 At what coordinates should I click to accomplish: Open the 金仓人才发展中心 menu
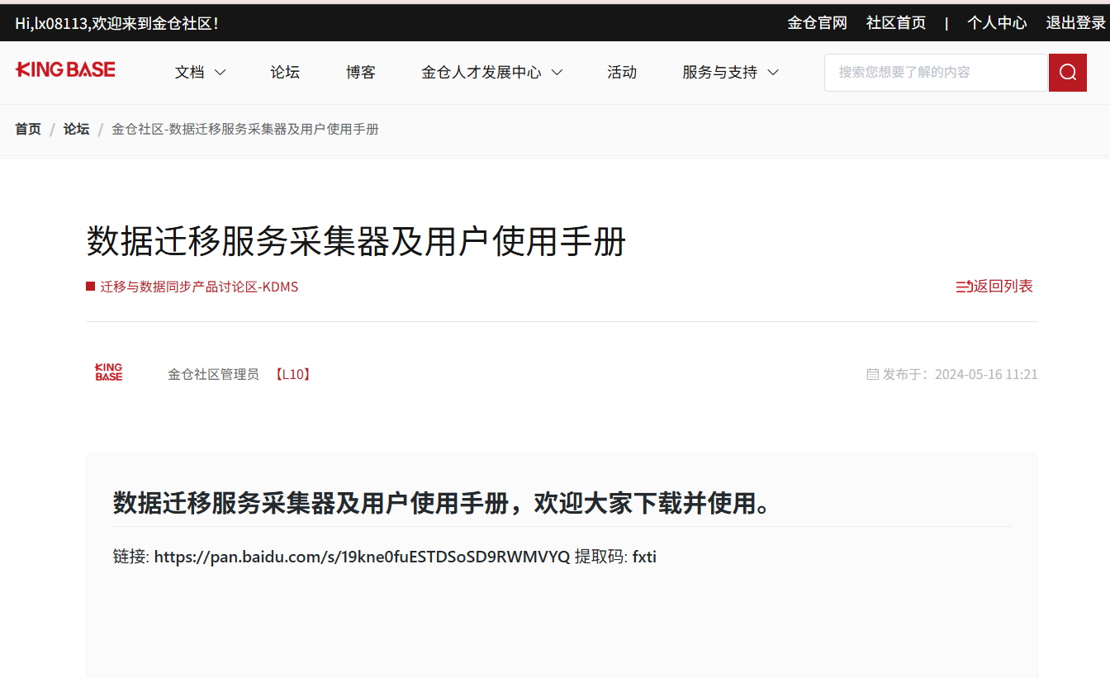point(481,73)
